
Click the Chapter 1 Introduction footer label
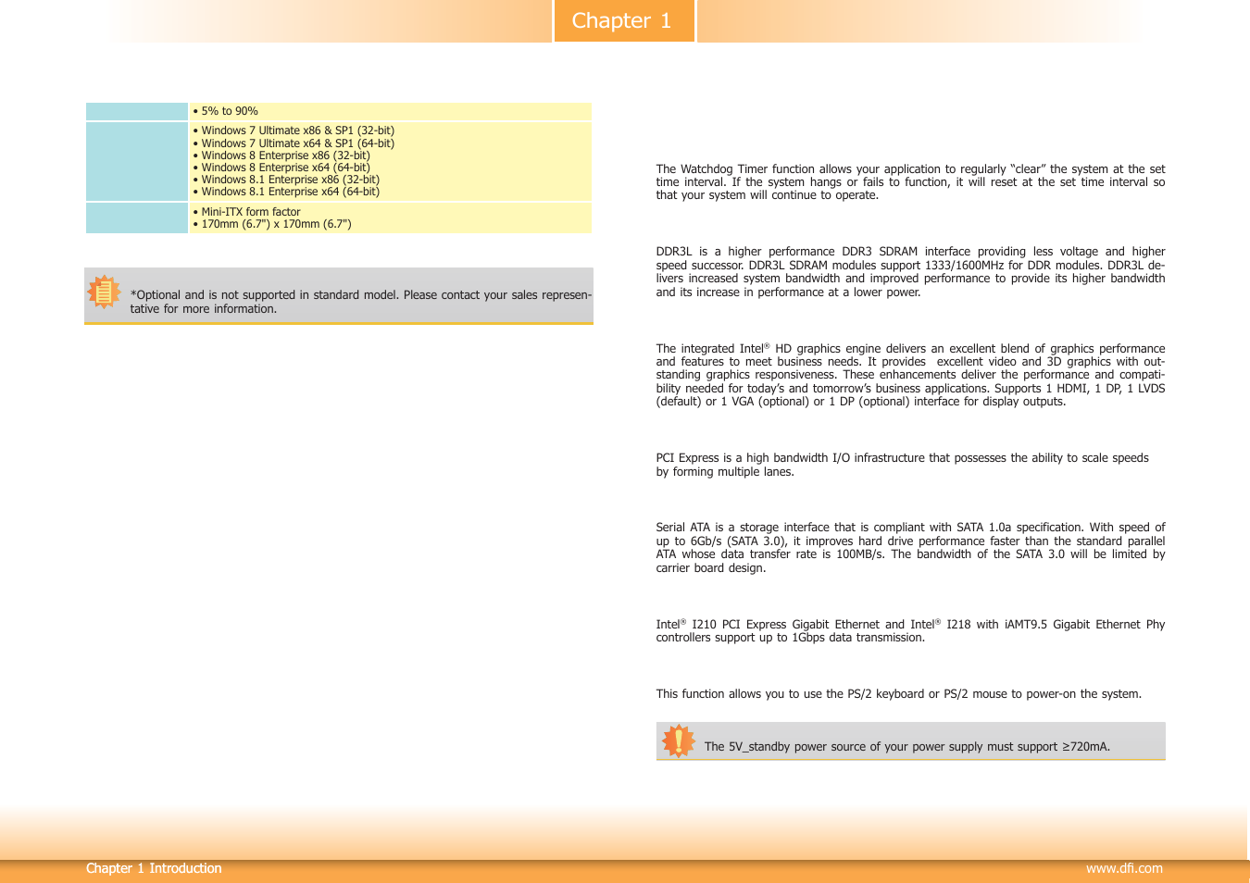(154, 868)
